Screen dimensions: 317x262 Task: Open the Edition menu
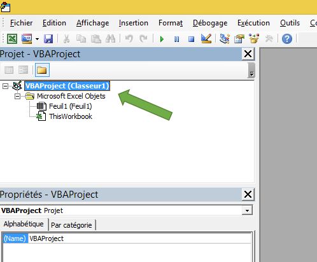[54, 23]
